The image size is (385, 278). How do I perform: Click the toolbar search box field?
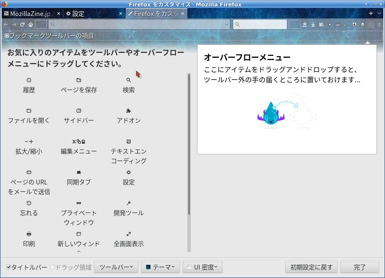coord(260,24)
